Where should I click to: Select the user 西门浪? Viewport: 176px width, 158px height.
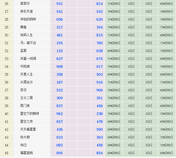pyautogui.click(x=25, y=106)
